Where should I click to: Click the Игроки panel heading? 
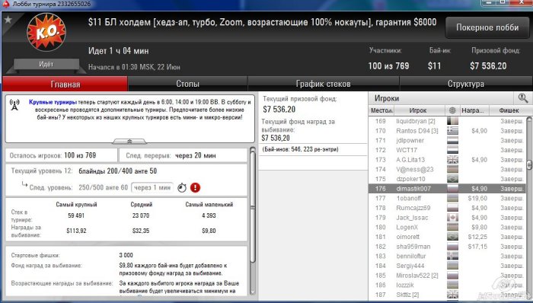[x=387, y=98]
